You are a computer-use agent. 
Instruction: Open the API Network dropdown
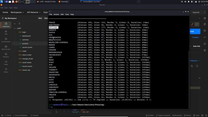pos(34,12)
